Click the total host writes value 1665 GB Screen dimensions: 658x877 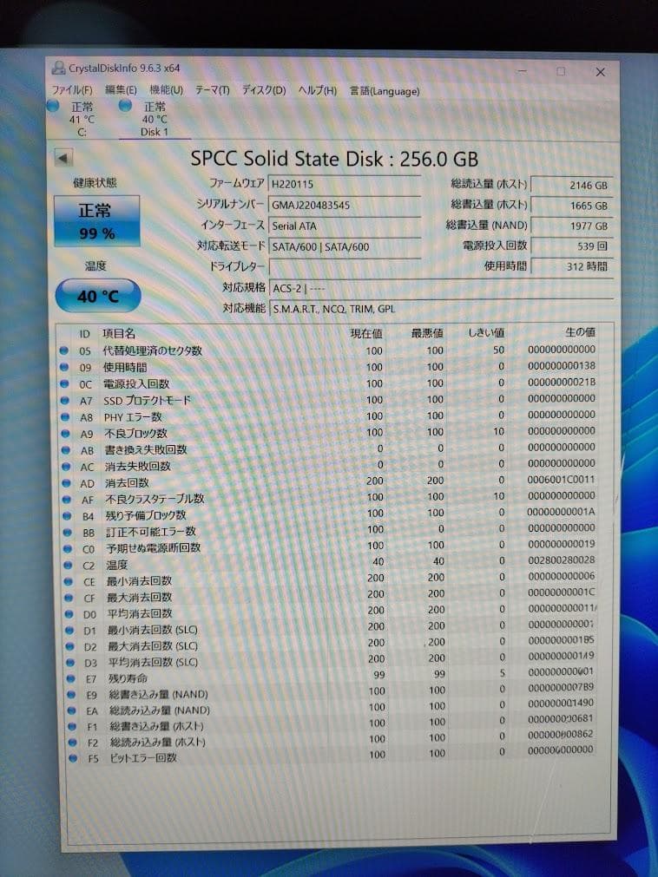[572, 206]
